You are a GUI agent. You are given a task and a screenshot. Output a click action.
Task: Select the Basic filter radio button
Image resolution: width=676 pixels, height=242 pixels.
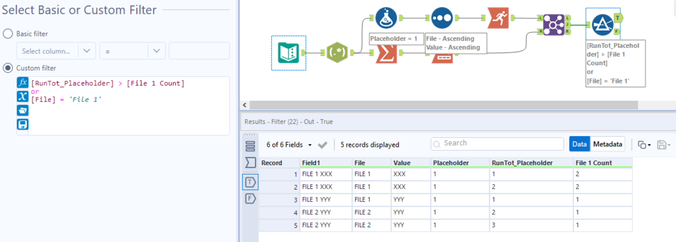point(8,34)
